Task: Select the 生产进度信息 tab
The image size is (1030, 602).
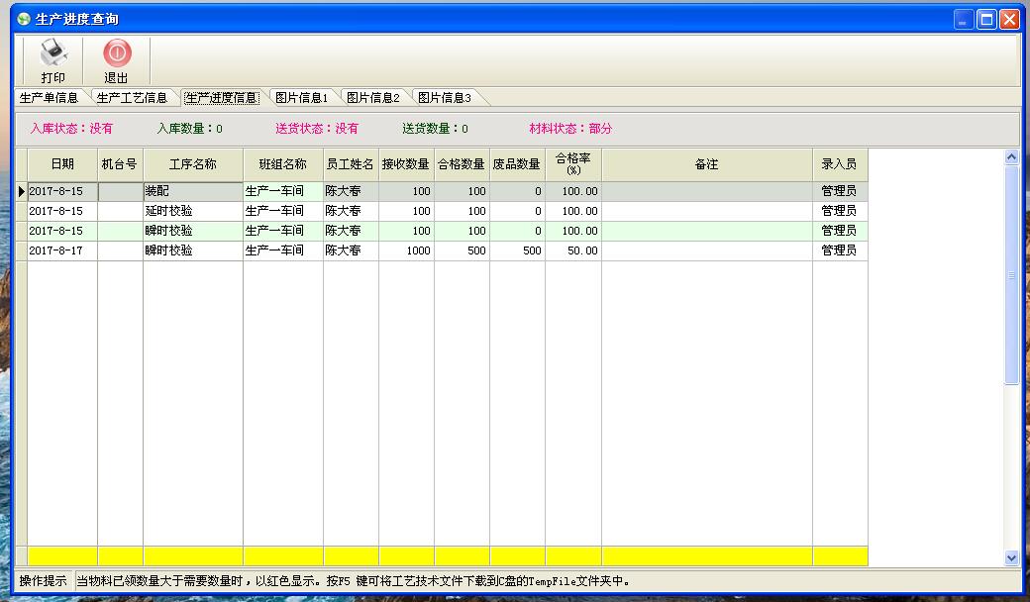Action: 220,98
